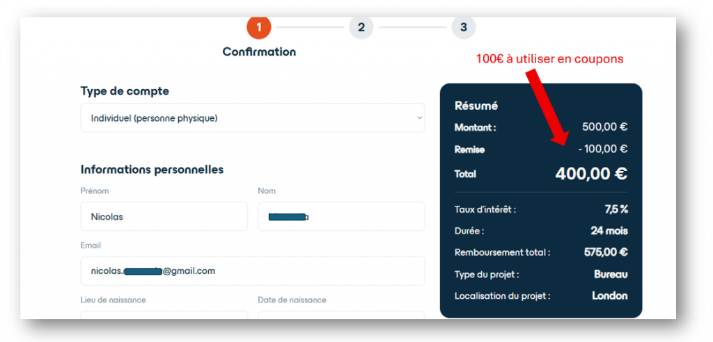The image size is (713, 342).
Task: Click the Date de naissance field
Action: pos(341,315)
